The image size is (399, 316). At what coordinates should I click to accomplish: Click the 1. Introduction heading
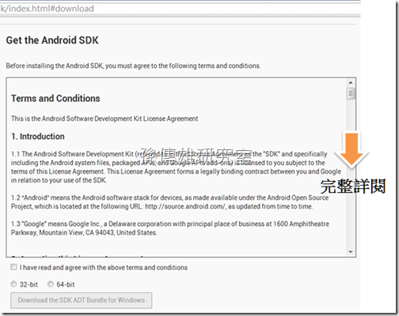(38, 137)
